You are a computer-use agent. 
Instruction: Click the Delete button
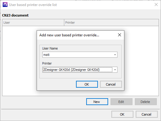(x=146, y=102)
